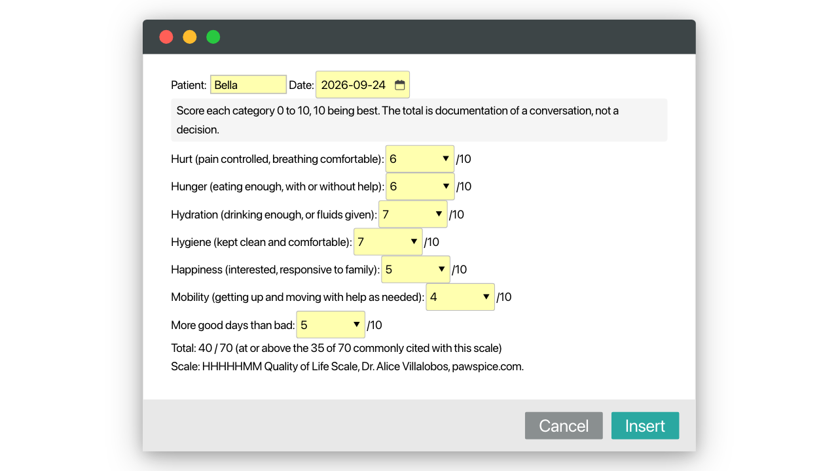Click the Hygiene (kept clean) label
This screenshot has height=471, width=838.
[262, 242]
